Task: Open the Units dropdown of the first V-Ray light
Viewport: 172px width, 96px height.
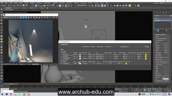Action: coord(100,55)
